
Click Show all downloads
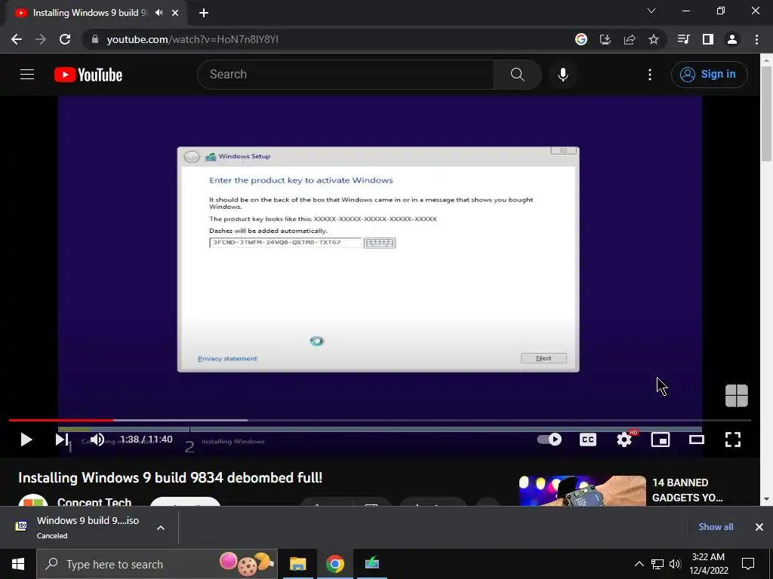point(716,527)
